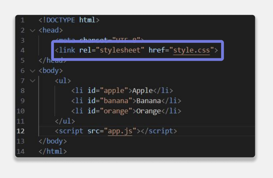
Task: Click line number 1 in gutter
Action: [x=23, y=20]
